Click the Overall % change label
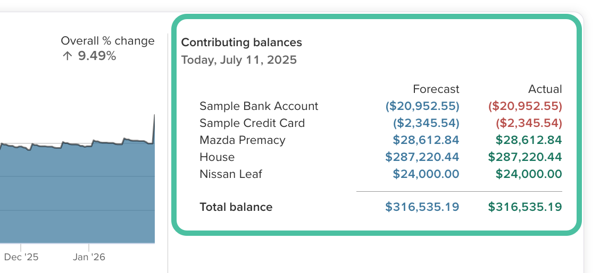 coord(107,41)
